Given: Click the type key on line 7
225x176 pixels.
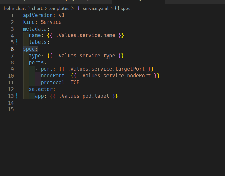Looking at the screenshot, I should tap(35, 56).
